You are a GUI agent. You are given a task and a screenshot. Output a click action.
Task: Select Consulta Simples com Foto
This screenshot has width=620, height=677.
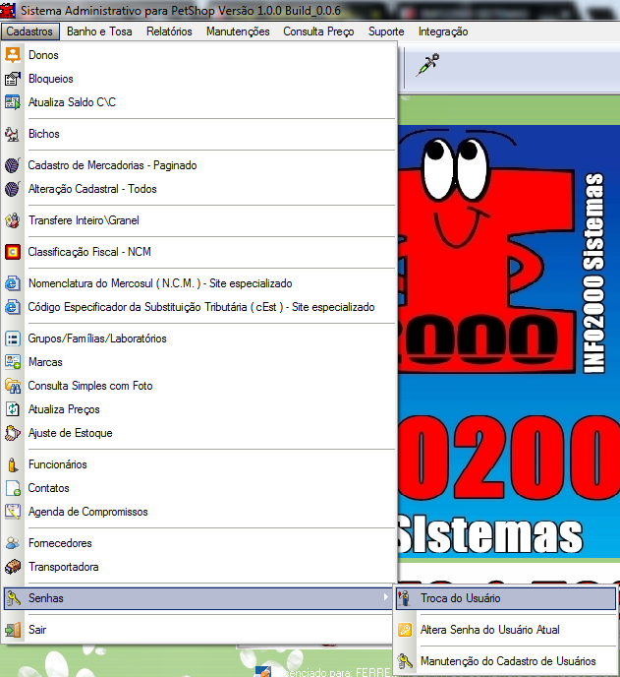pyautogui.click(x=199, y=386)
